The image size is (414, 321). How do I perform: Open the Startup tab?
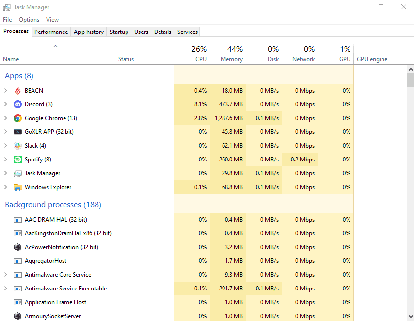[119, 32]
